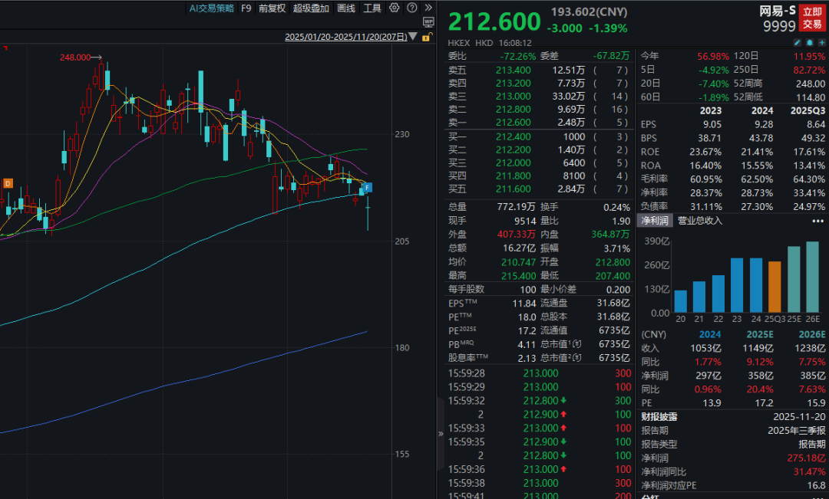Image resolution: width=829 pixels, height=499 pixels.
Task: Open AI交易策略 tool
Action: point(212,8)
